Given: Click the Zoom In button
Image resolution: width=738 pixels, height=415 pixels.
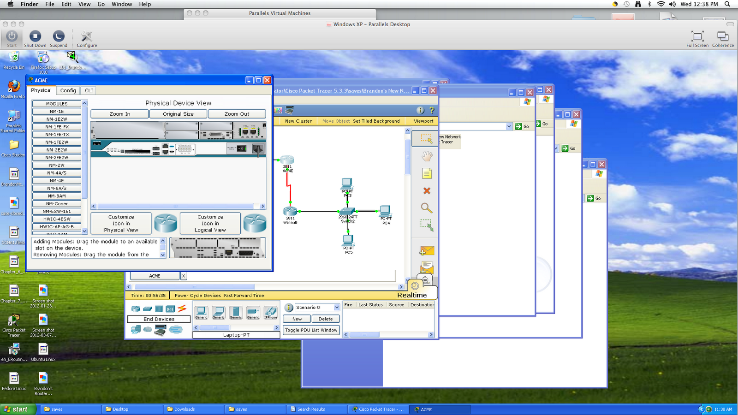Looking at the screenshot, I should [120, 114].
